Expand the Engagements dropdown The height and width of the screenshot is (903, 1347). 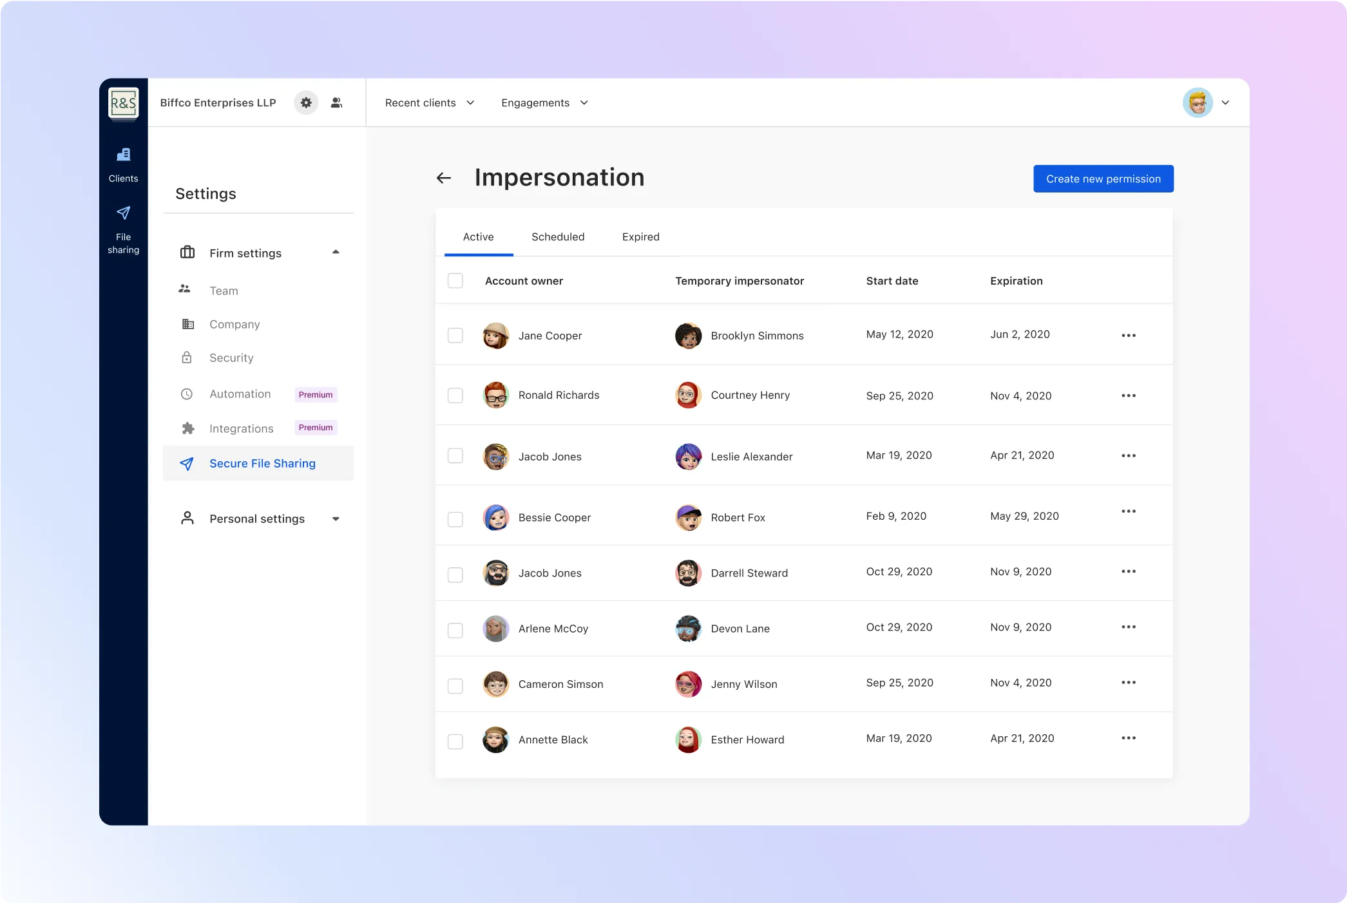544,103
